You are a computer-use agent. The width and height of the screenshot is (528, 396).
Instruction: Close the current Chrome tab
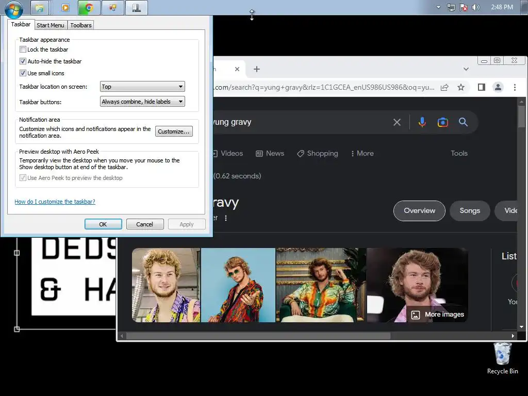237,69
